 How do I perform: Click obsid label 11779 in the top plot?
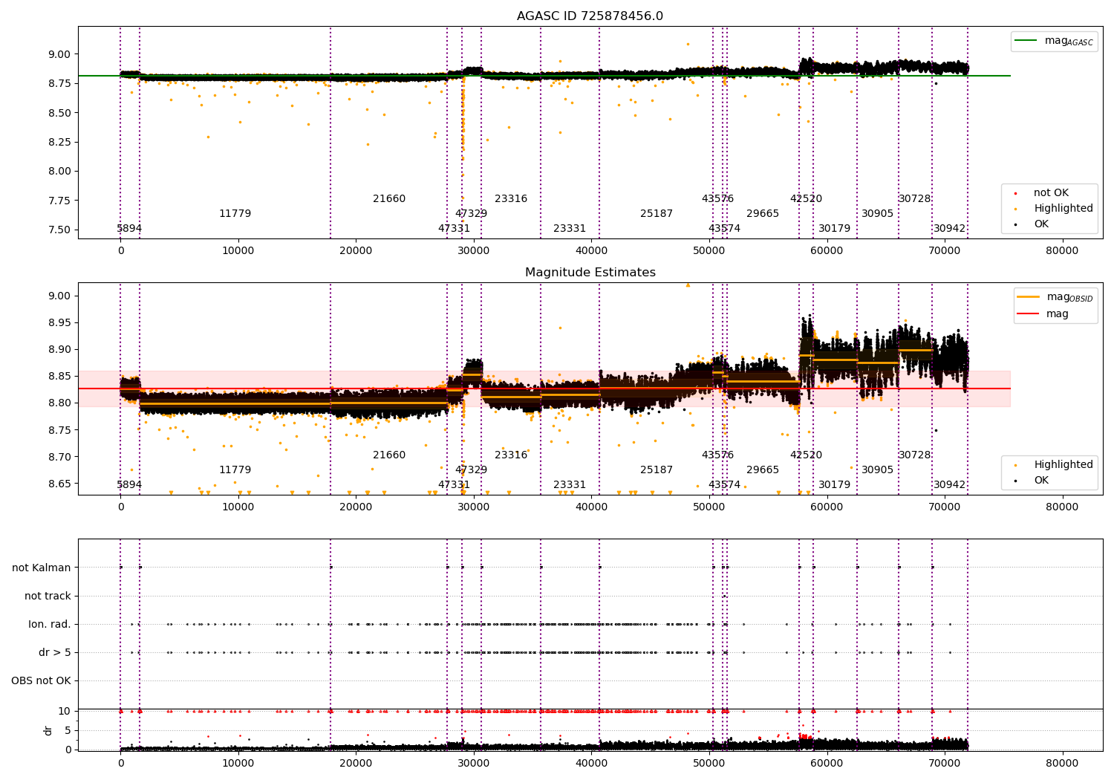pos(235,214)
